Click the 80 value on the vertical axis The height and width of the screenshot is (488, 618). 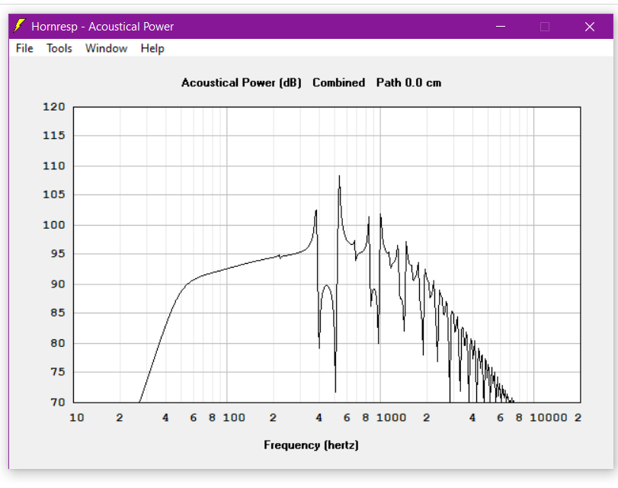pos(58,343)
